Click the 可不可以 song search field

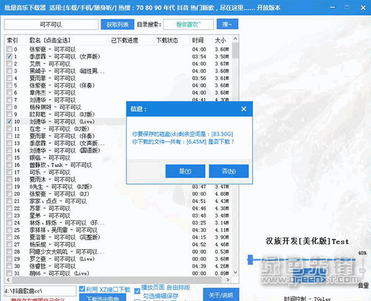click(51, 25)
